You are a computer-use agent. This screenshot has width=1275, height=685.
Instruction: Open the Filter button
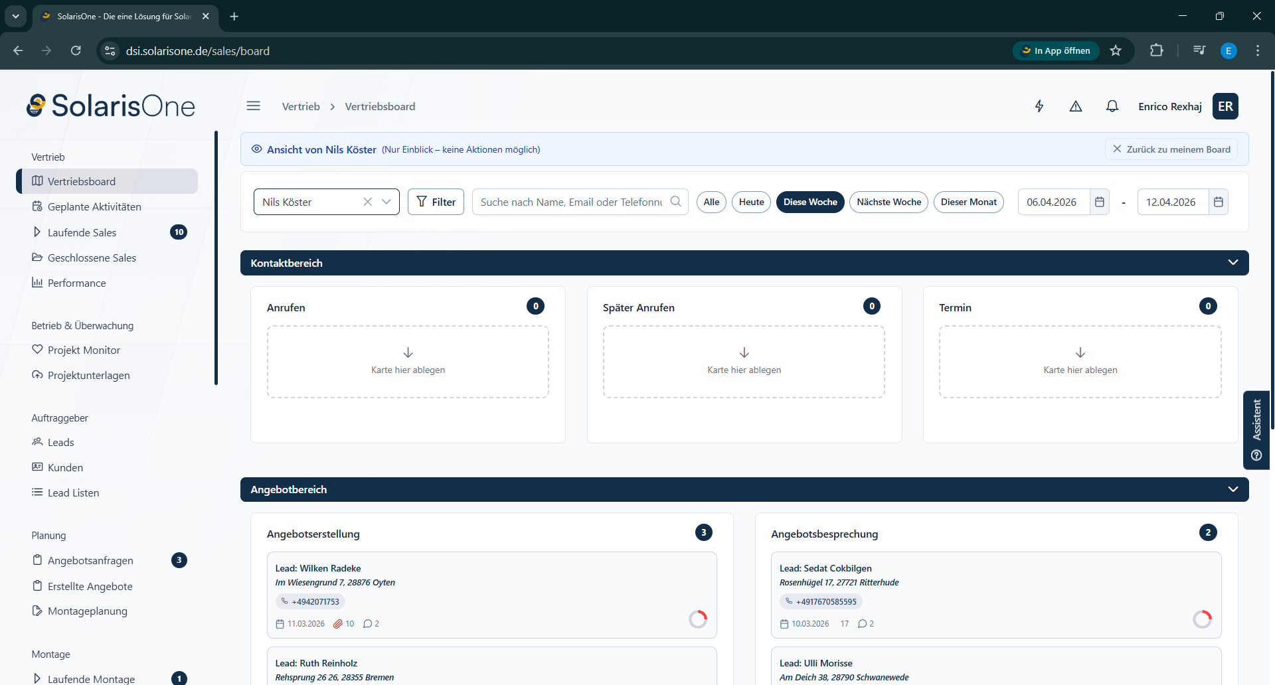436,202
